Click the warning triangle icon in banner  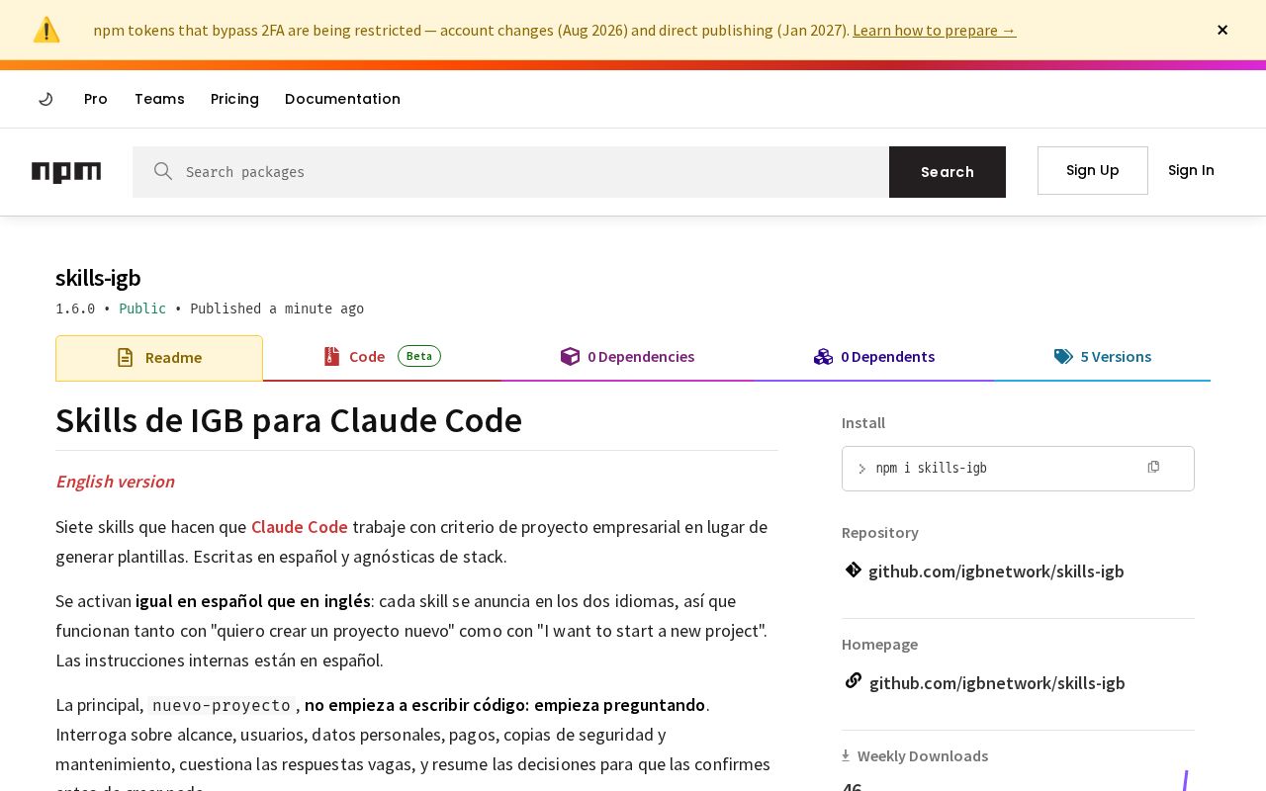46,30
